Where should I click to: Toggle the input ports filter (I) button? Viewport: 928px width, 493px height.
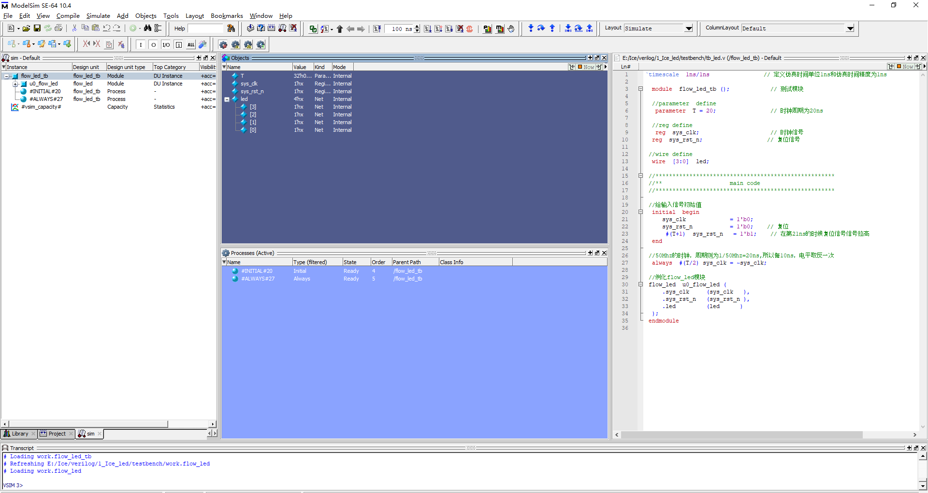click(141, 44)
